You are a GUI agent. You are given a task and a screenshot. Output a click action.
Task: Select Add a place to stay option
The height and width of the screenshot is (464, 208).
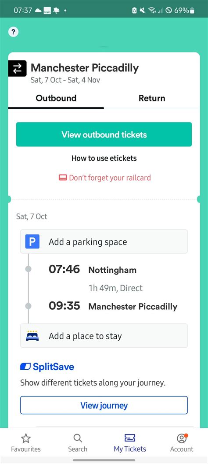click(x=104, y=336)
